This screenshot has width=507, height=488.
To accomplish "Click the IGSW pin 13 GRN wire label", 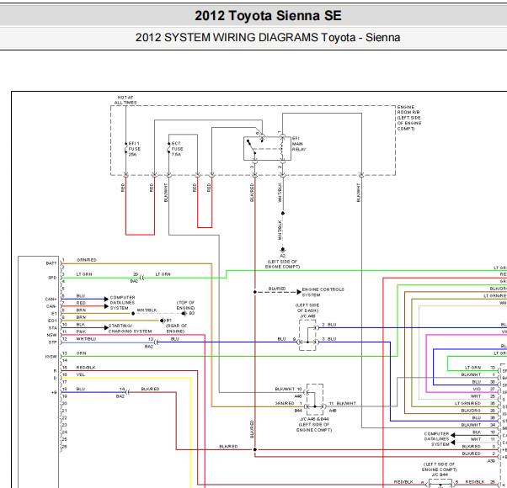I will point(82,353).
